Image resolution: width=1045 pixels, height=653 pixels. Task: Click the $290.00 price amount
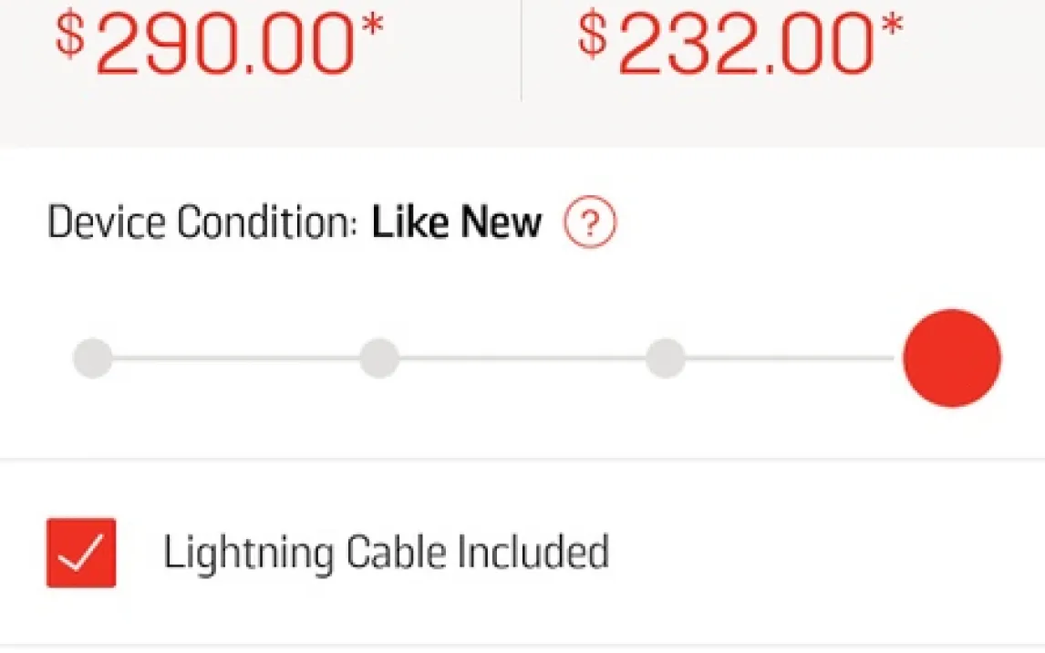[x=223, y=44]
